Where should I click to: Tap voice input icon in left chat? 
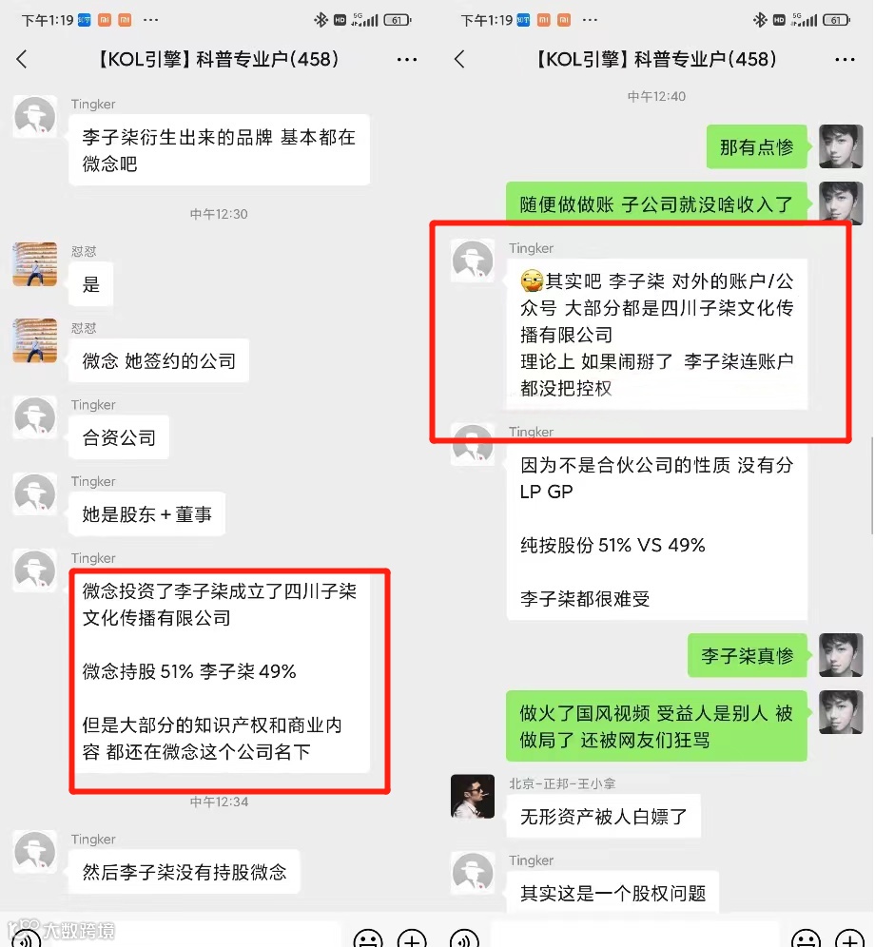pos(26,937)
